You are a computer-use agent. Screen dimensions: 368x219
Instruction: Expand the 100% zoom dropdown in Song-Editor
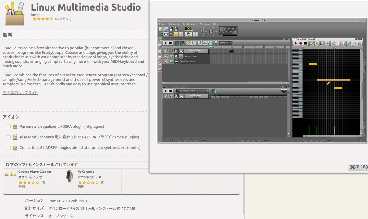(231, 43)
